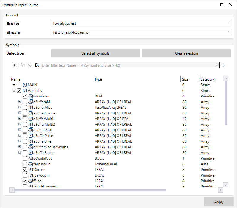
Task: Click the array icon of aBufferStairs
Action: point(31,152)
